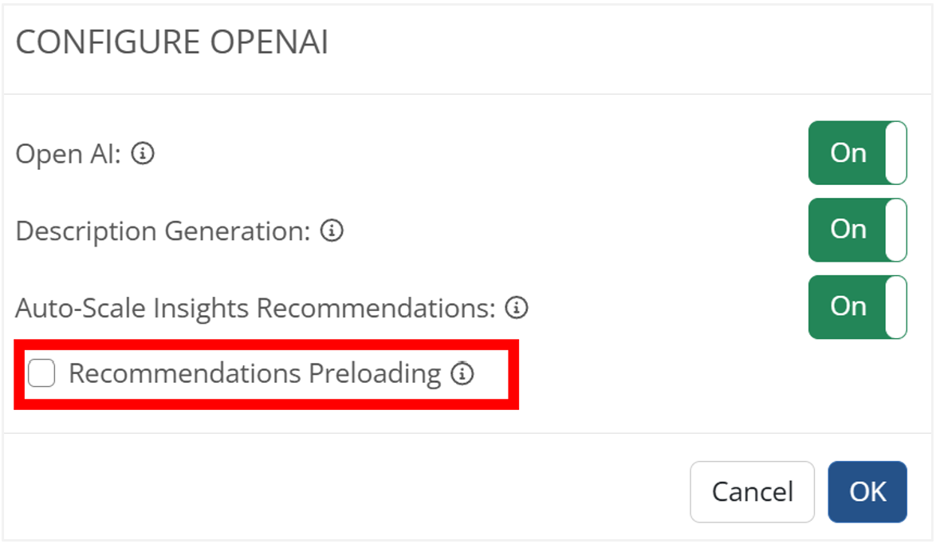Viewport: 936px width, 544px height.
Task: Click "On" text in Description Generation toggle
Action: point(848,230)
